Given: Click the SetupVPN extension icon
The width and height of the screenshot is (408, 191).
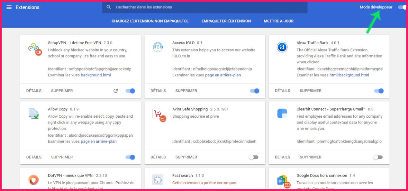Looking at the screenshot, I should click(35, 49).
